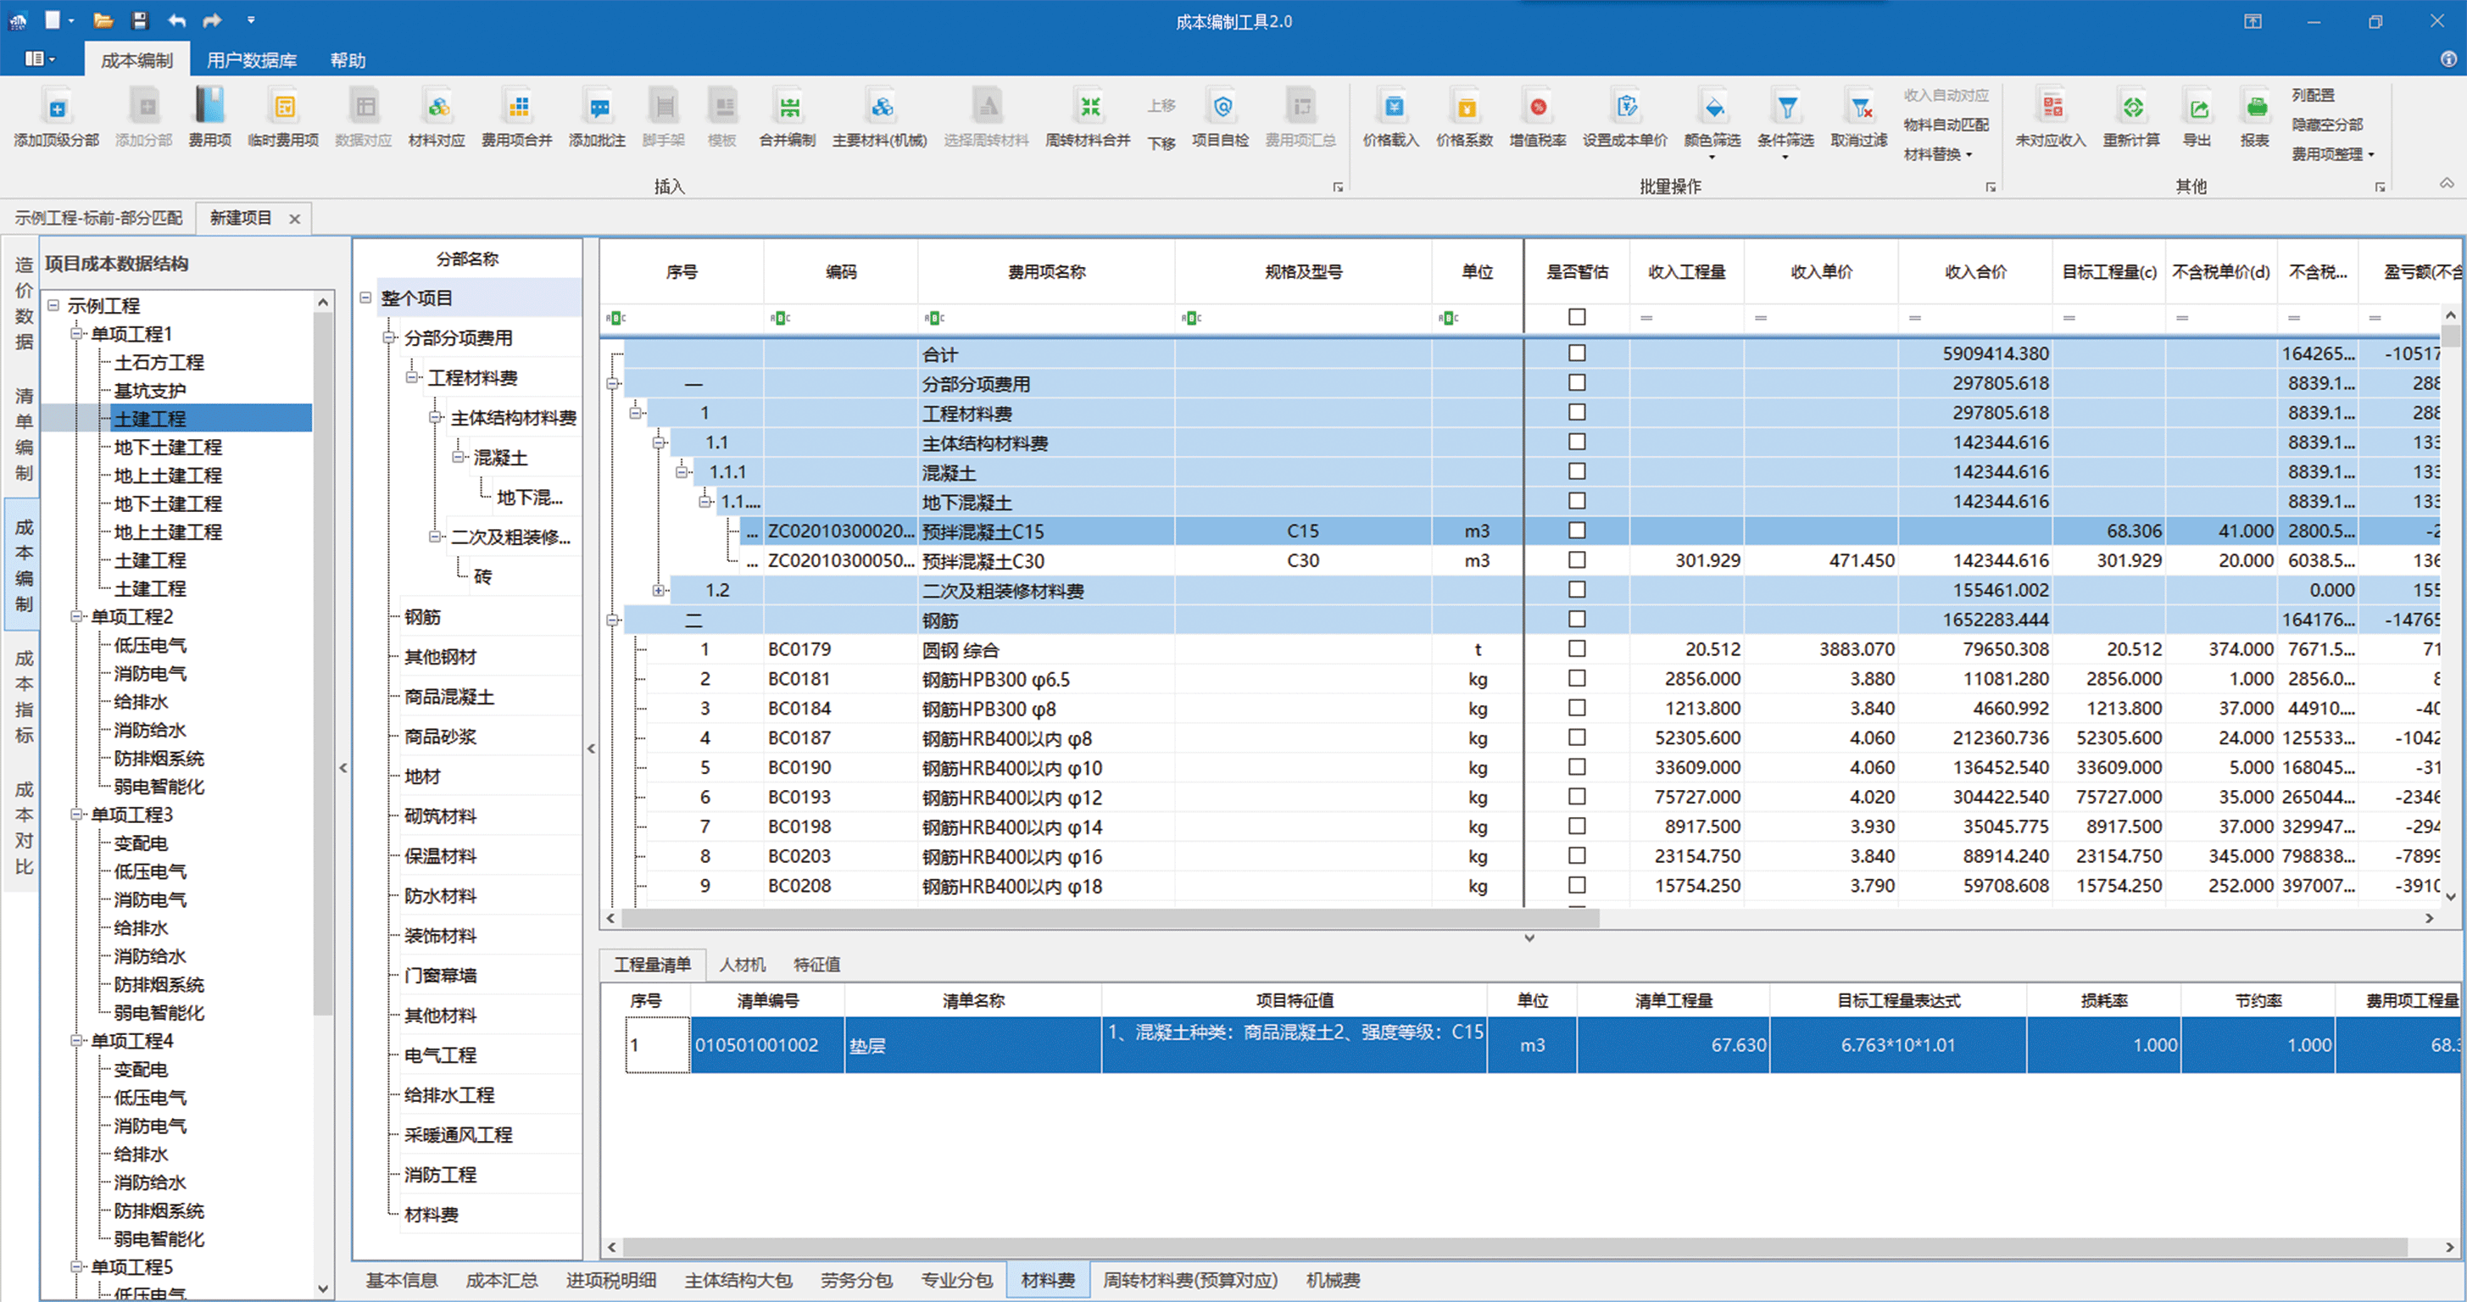Click the project tree vertical scrollbar
Viewport: 2467px width, 1302px height.
tap(323, 664)
